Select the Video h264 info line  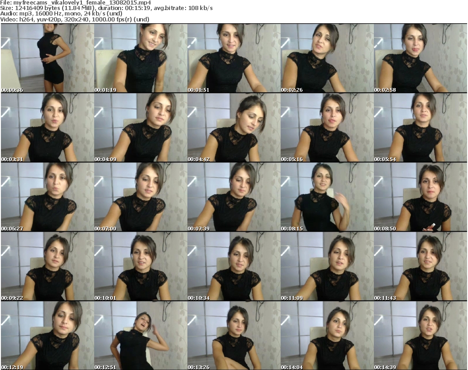pos(74,19)
